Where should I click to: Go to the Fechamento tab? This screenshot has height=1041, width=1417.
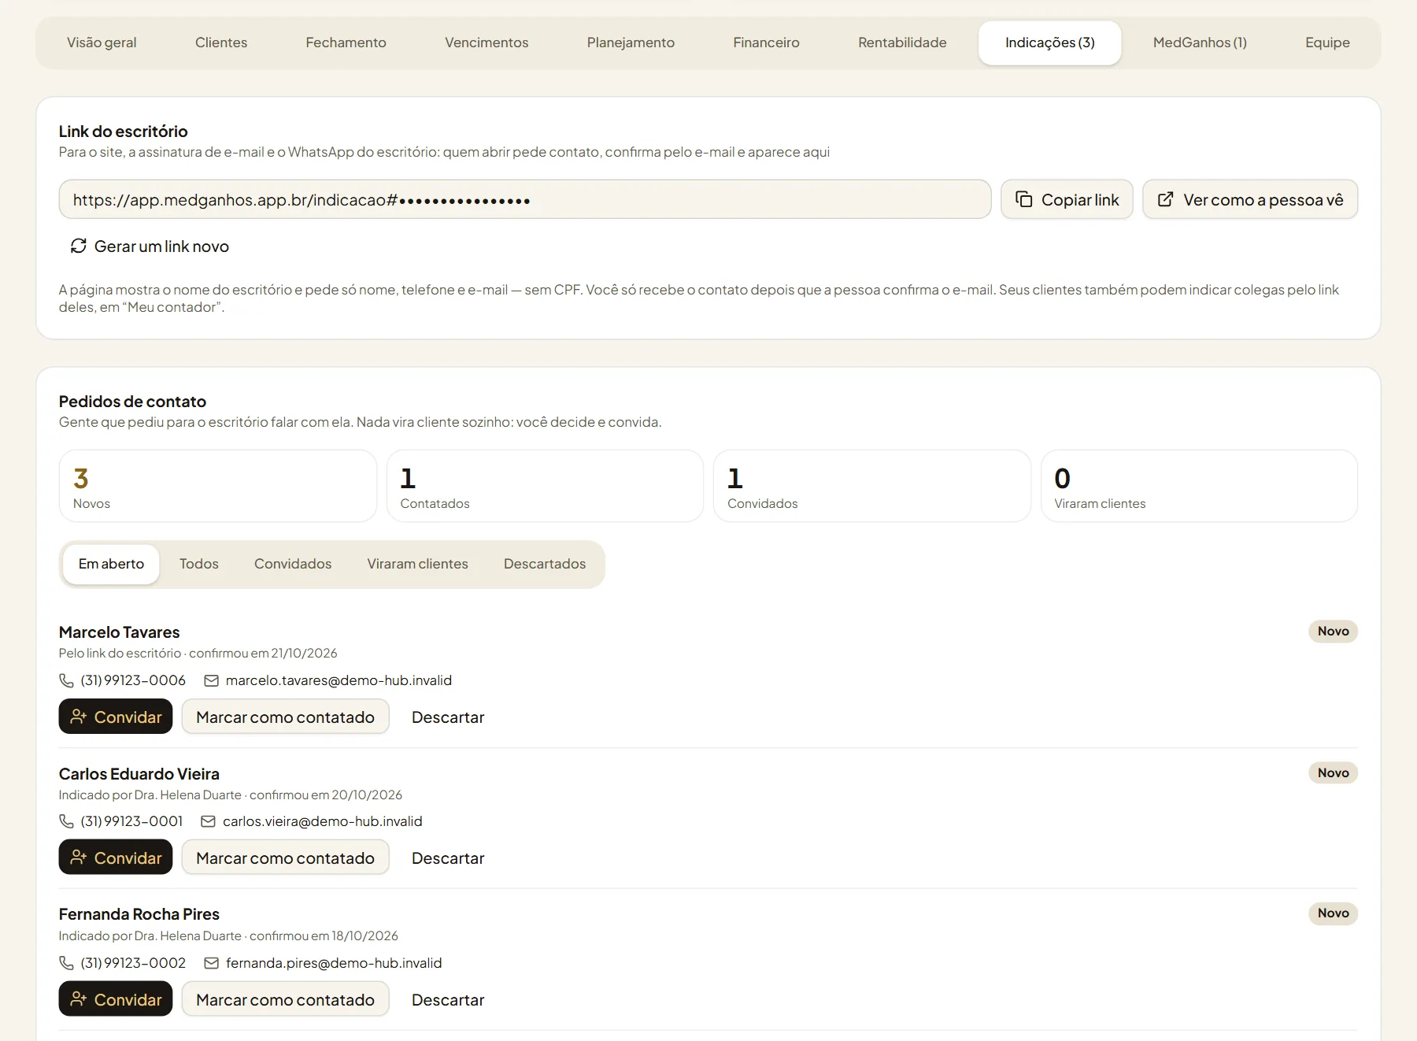coord(346,43)
